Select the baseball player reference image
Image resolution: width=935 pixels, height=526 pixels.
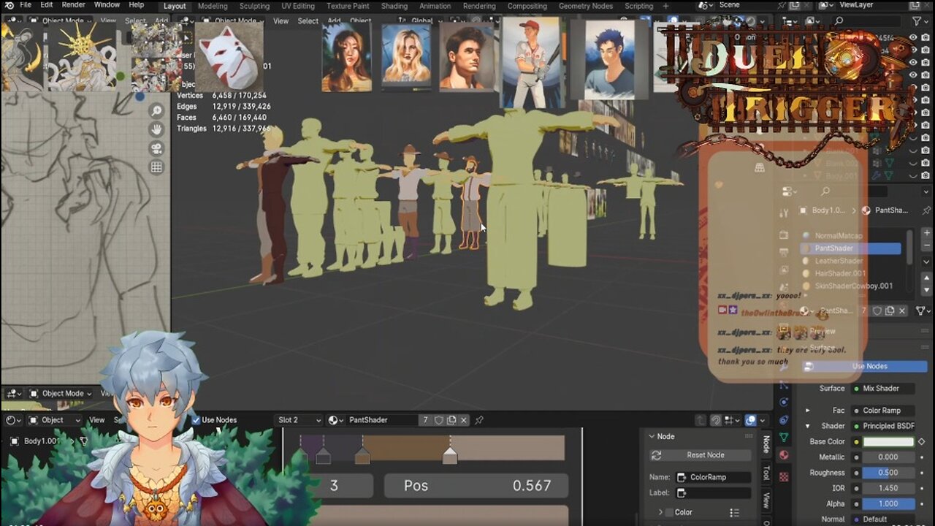point(531,61)
